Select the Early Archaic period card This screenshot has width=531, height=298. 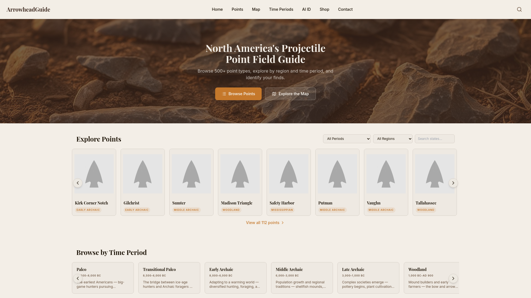click(236, 278)
